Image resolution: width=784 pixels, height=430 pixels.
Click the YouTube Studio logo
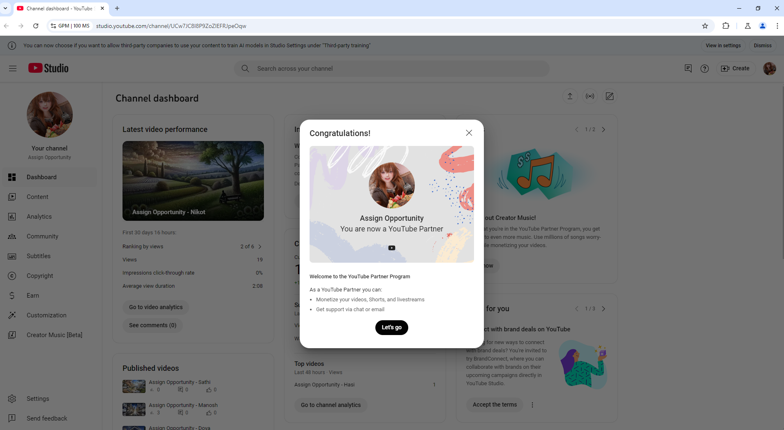pyautogui.click(x=49, y=68)
